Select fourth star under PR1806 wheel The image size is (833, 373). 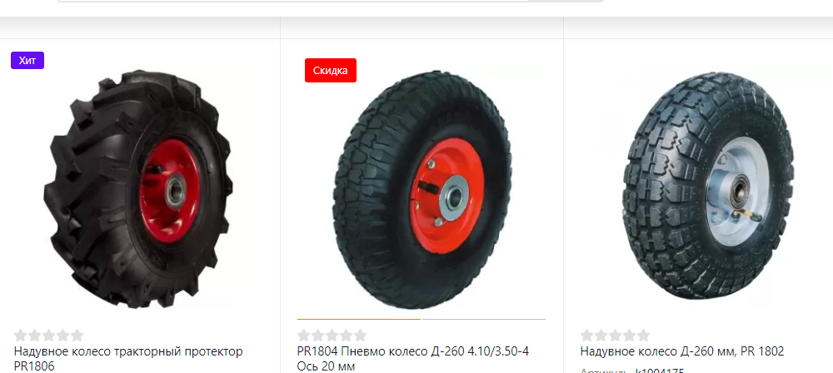[62, 336]
